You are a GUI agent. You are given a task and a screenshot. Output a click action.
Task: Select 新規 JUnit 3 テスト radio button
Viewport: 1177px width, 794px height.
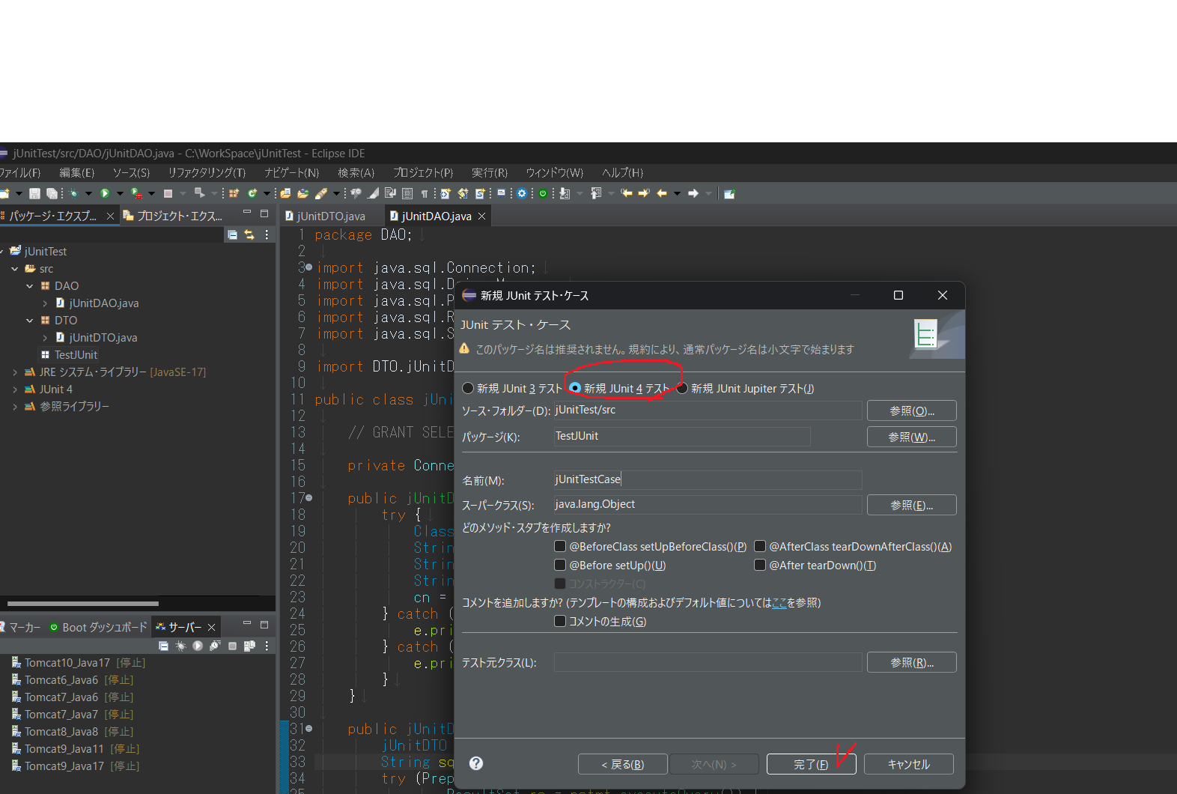pyautogui.click(x=468, y=388)
